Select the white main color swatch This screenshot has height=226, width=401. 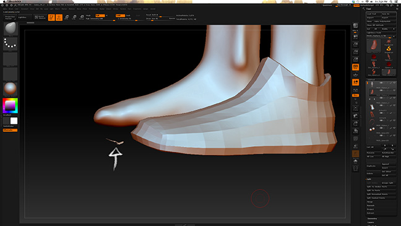tap(14, 121)
